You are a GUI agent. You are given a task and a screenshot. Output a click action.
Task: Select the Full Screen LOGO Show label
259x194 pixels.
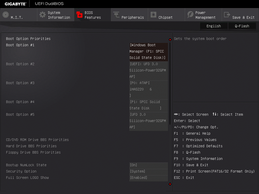(27, 178)
